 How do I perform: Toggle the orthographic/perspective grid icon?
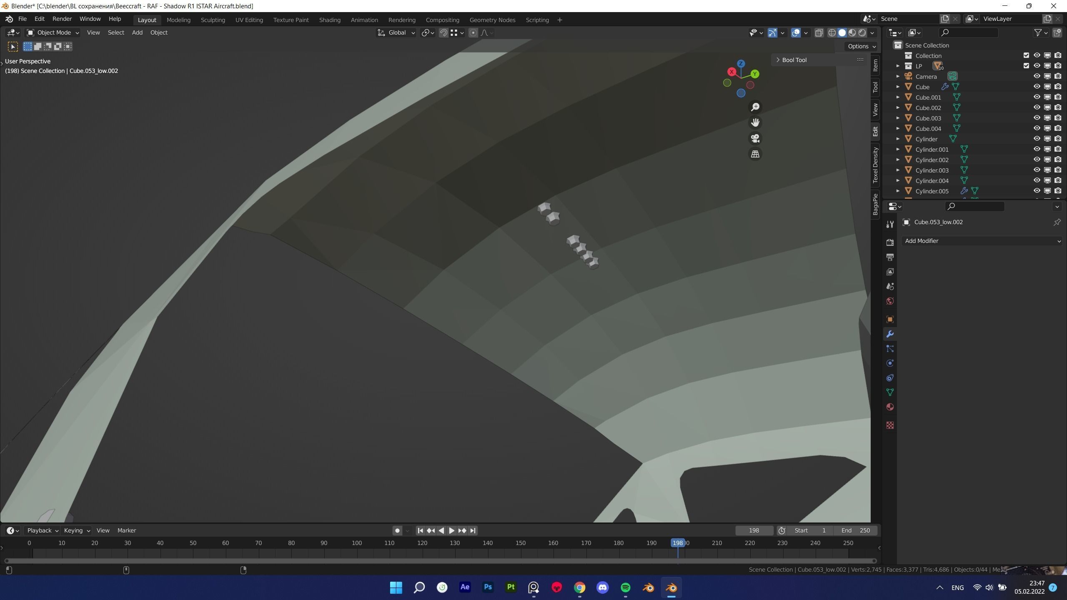(755, 154)
